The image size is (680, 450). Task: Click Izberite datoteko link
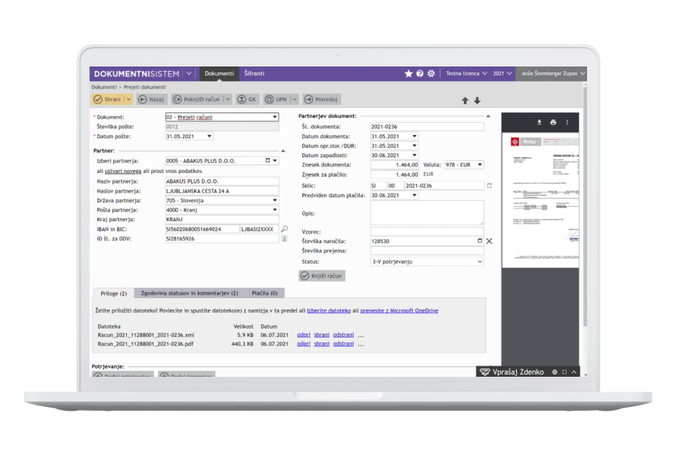coord(329,311)
